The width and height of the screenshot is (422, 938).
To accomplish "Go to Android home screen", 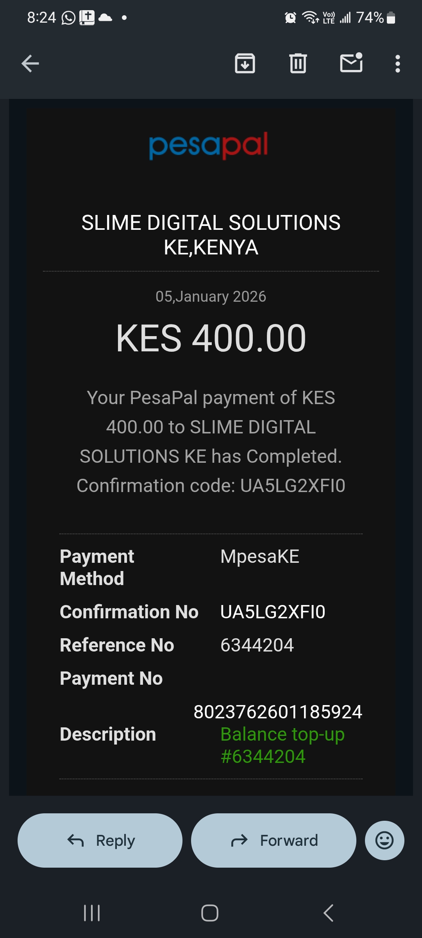I will pos(210,913).
